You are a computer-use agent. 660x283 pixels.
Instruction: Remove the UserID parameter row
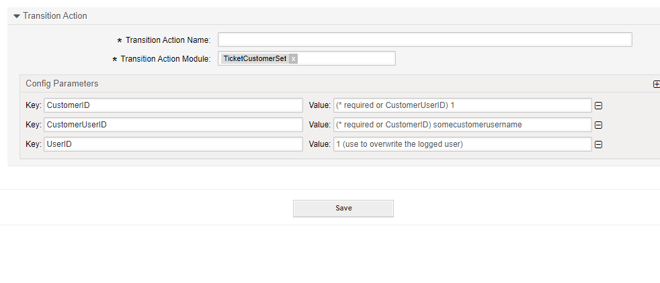[598, 144]
